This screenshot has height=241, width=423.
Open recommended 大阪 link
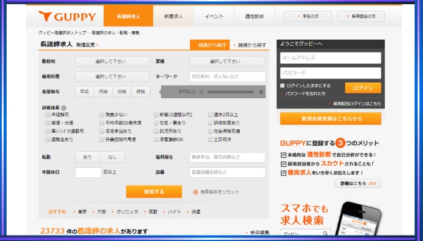[x=102, y=212]
